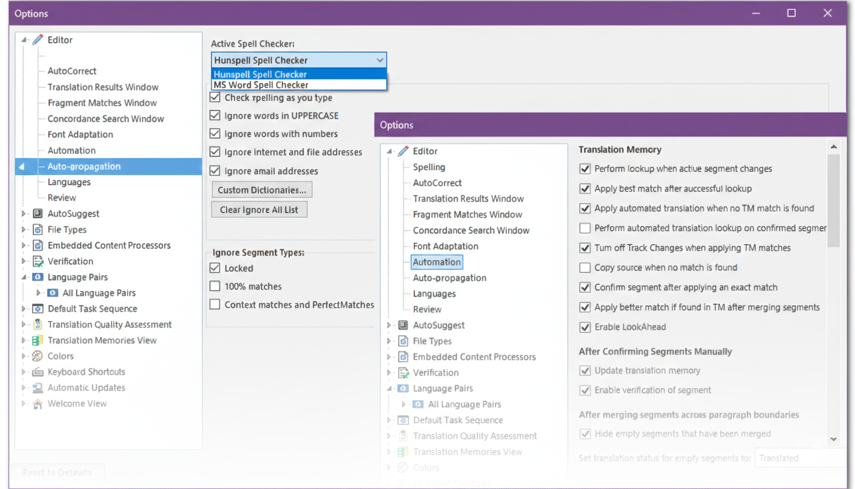
Task: Expand the AutoSuggest node in the front window
Action: click(389, 325)
